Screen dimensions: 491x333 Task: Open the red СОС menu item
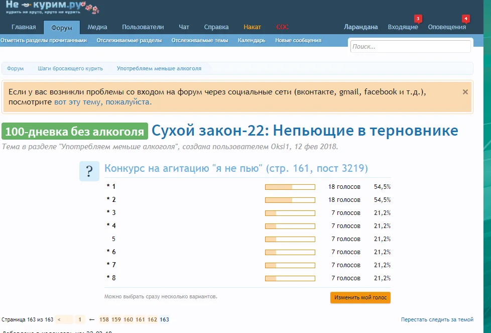pyautogui.click(x=282, y=27)
